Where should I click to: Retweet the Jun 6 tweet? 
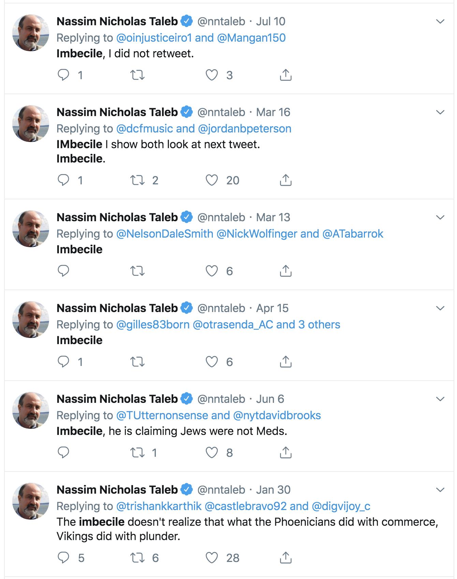(x=137, y=452)
